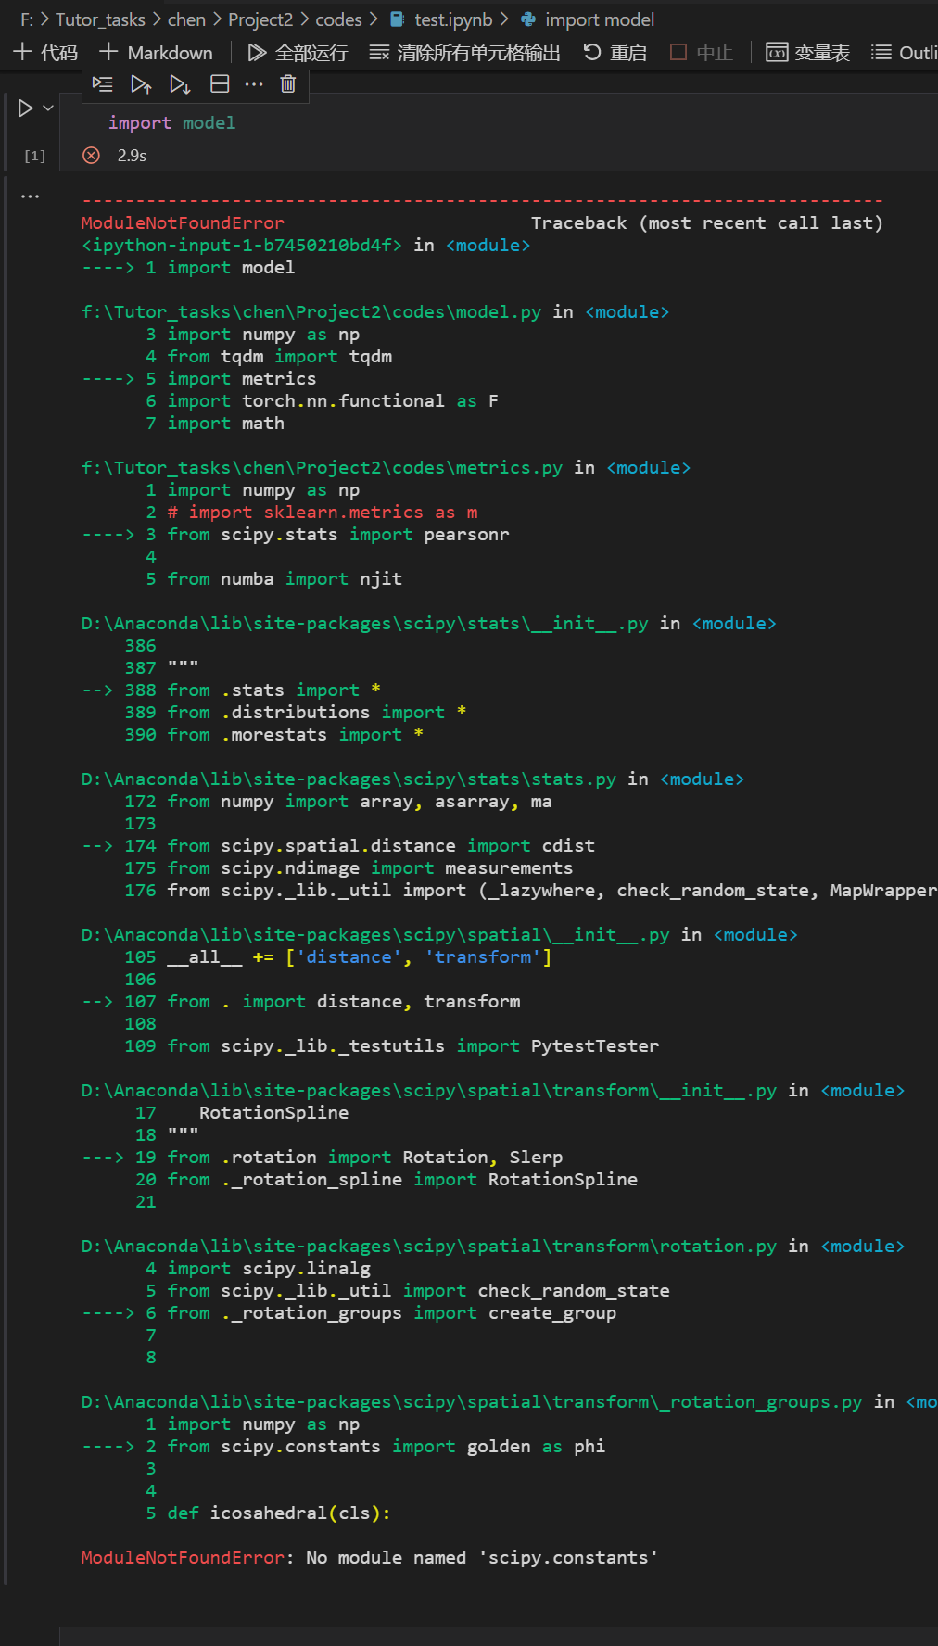This screenshot has width=938, height=1646.
Task: Click 'import scipy.linalg' line
Action: tap(269, 1269)
